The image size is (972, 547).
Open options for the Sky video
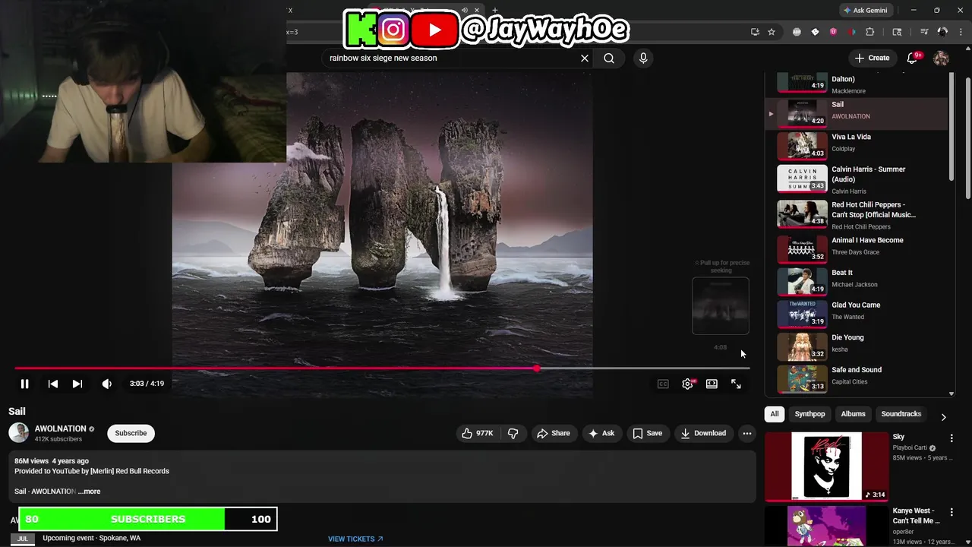(x=951, y=438)
